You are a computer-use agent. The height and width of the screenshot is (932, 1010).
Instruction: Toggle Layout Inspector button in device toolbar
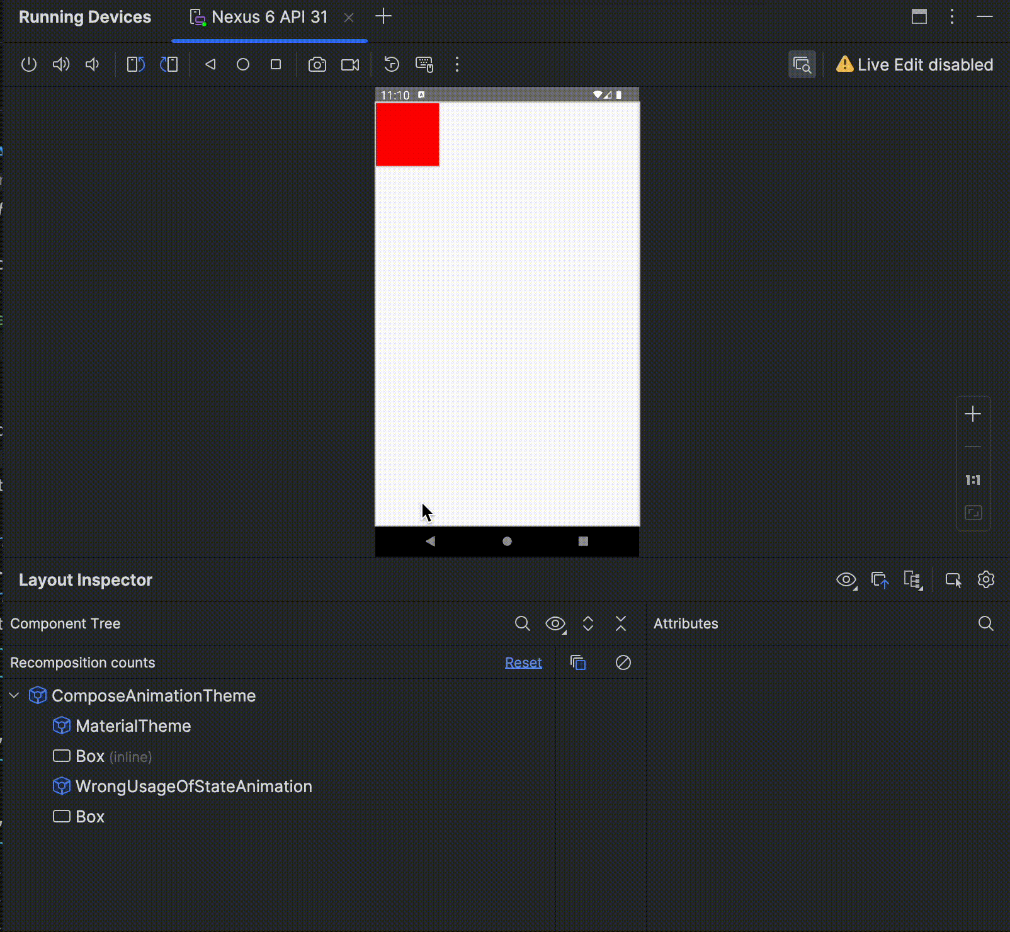[x=802, y=64]
